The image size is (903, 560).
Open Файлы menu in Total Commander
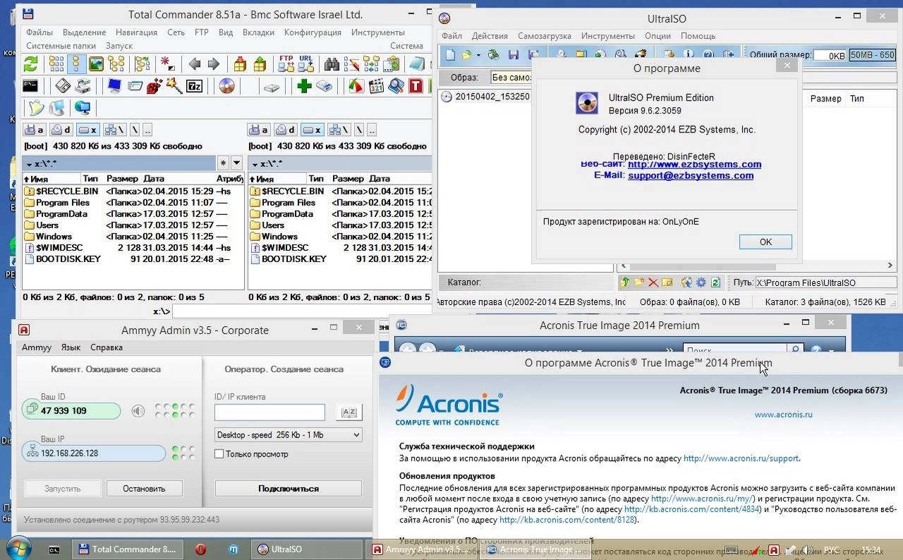pos(40,32)
